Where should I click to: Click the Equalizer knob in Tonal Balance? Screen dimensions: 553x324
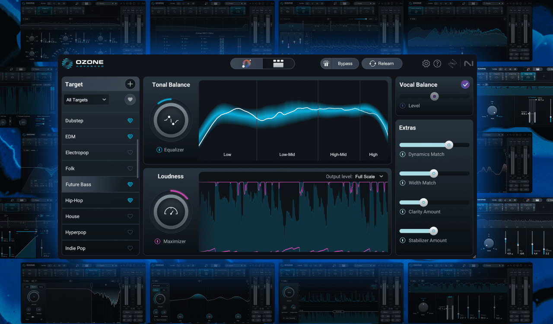pos(171,120)
